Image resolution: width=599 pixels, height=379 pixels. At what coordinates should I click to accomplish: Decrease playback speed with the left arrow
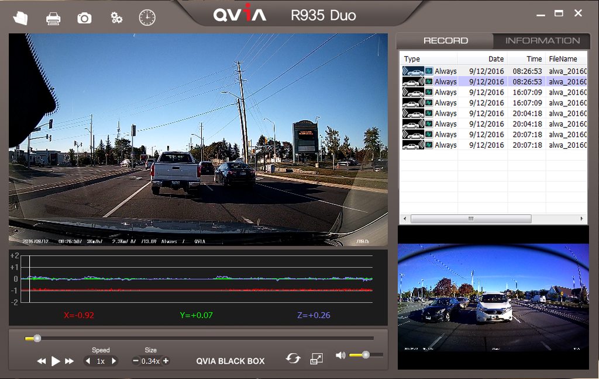(x=88, y=361)
